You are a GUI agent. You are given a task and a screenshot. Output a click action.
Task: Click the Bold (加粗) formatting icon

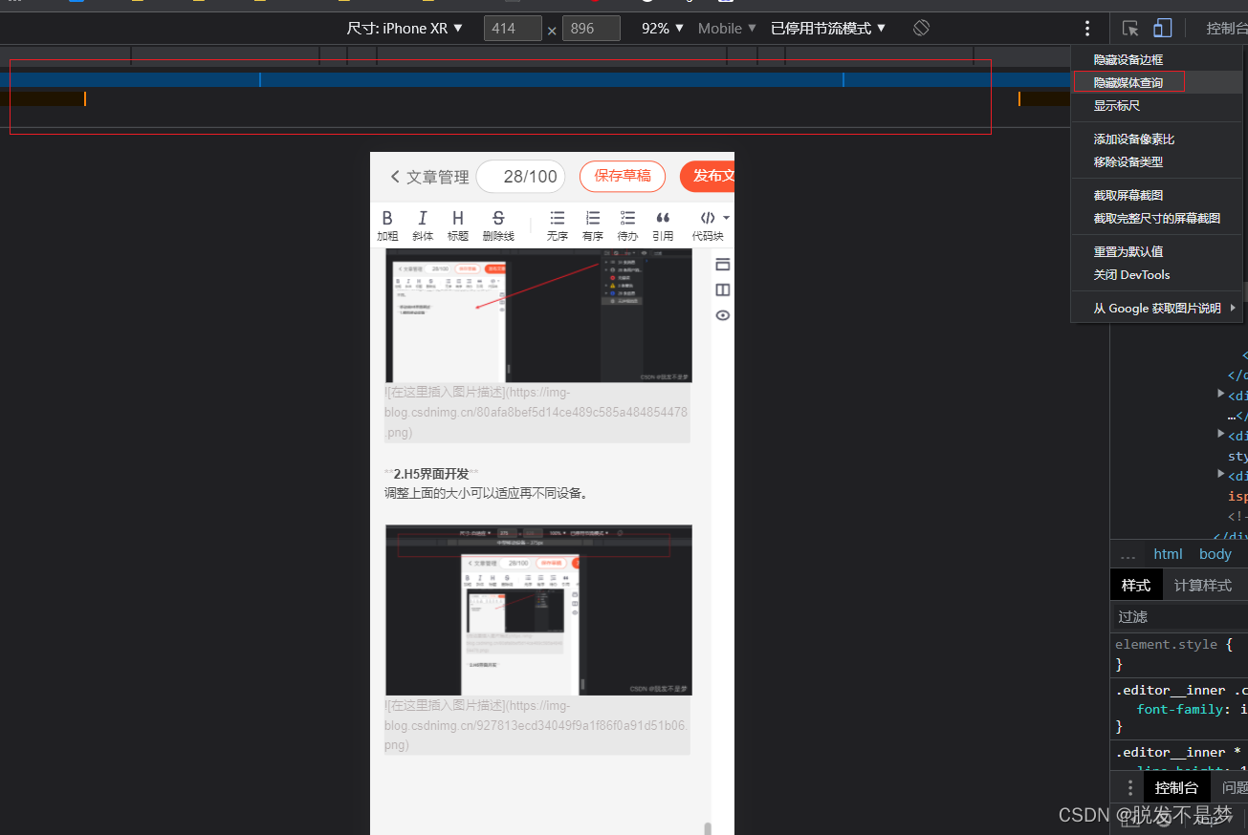pyautogui.click(x=387, y=218)
